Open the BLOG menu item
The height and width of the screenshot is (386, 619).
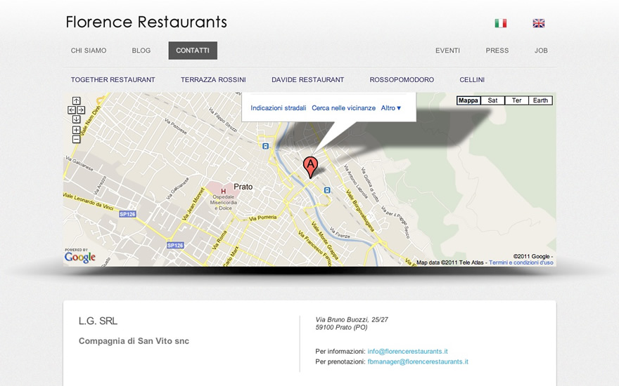tap(141, 51)
